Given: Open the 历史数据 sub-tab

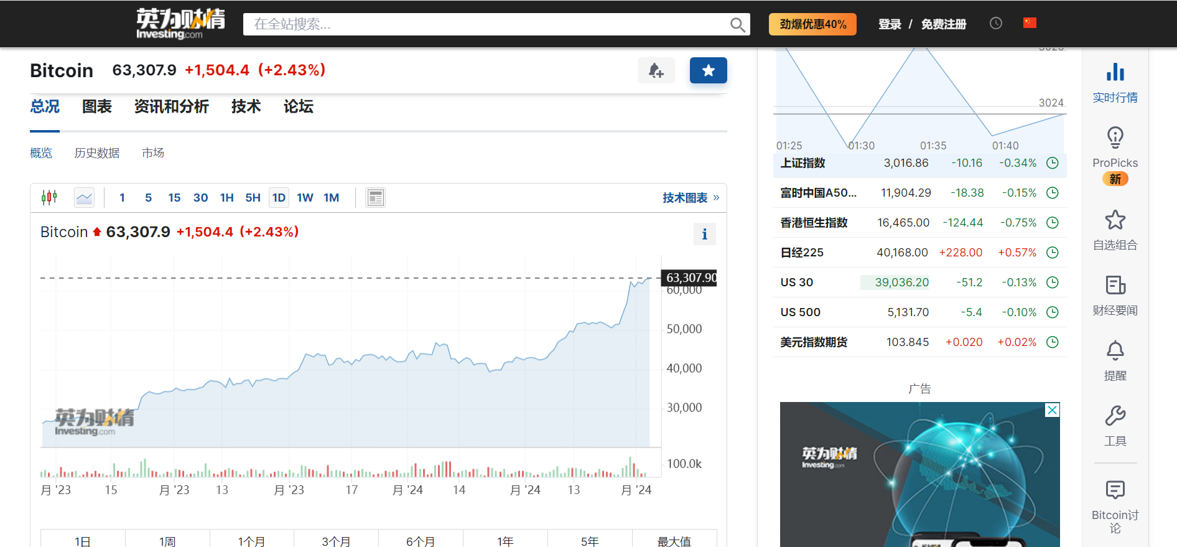Looking at the screenshot, I should [97, 153].
